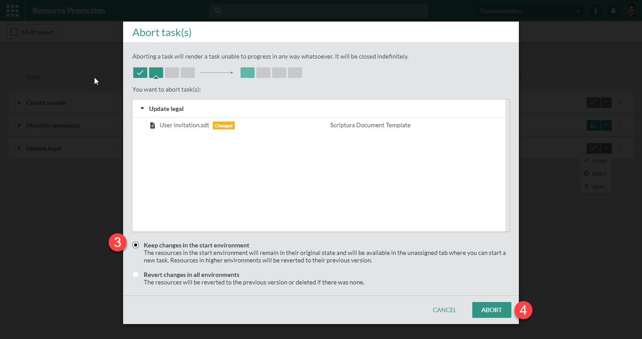This screenshot has width=642, height=339.
Task: Click Scriptura Document Template text
Action: click(x=370, y=125)
